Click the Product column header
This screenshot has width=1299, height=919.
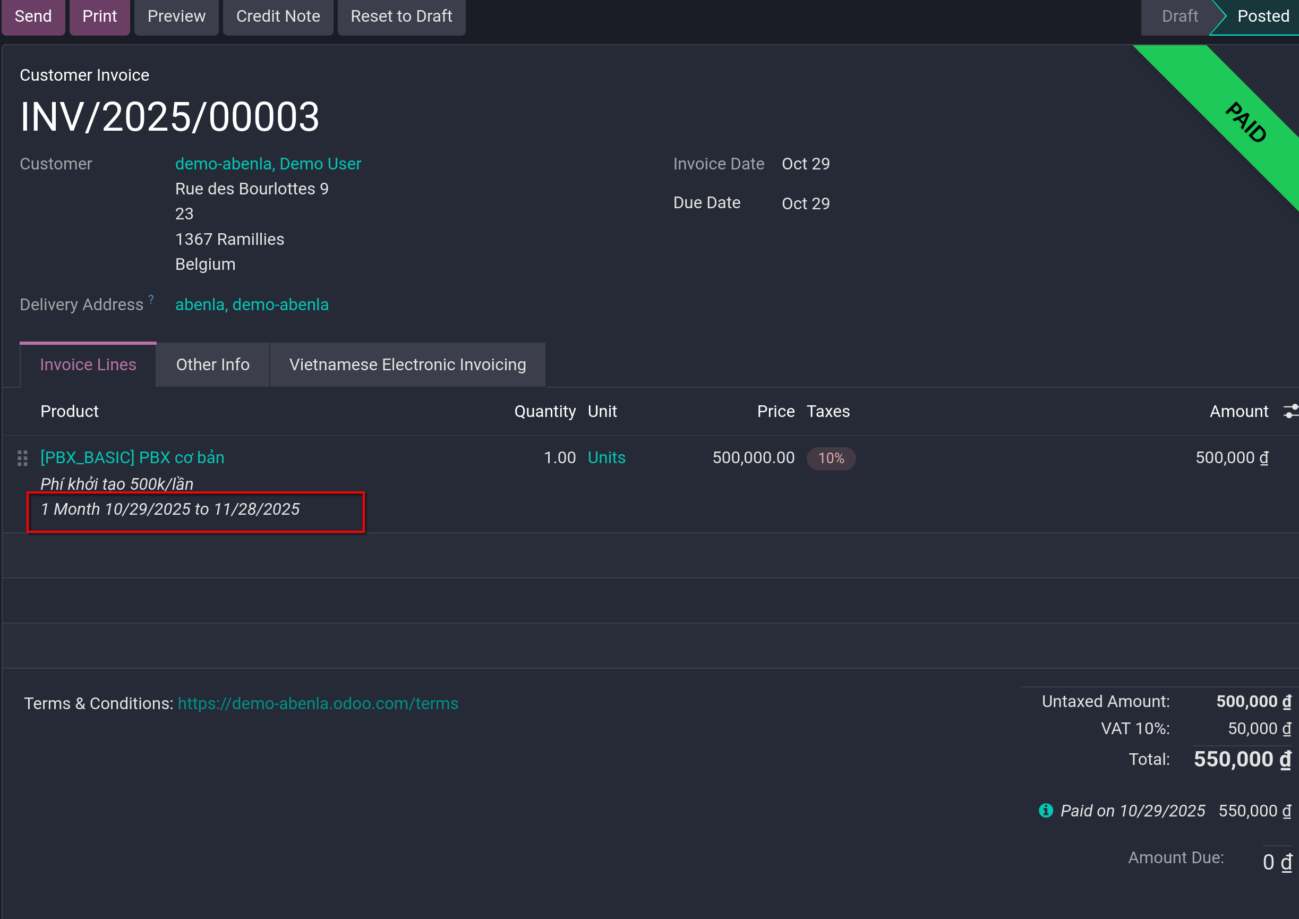click(x=70, y=411)
